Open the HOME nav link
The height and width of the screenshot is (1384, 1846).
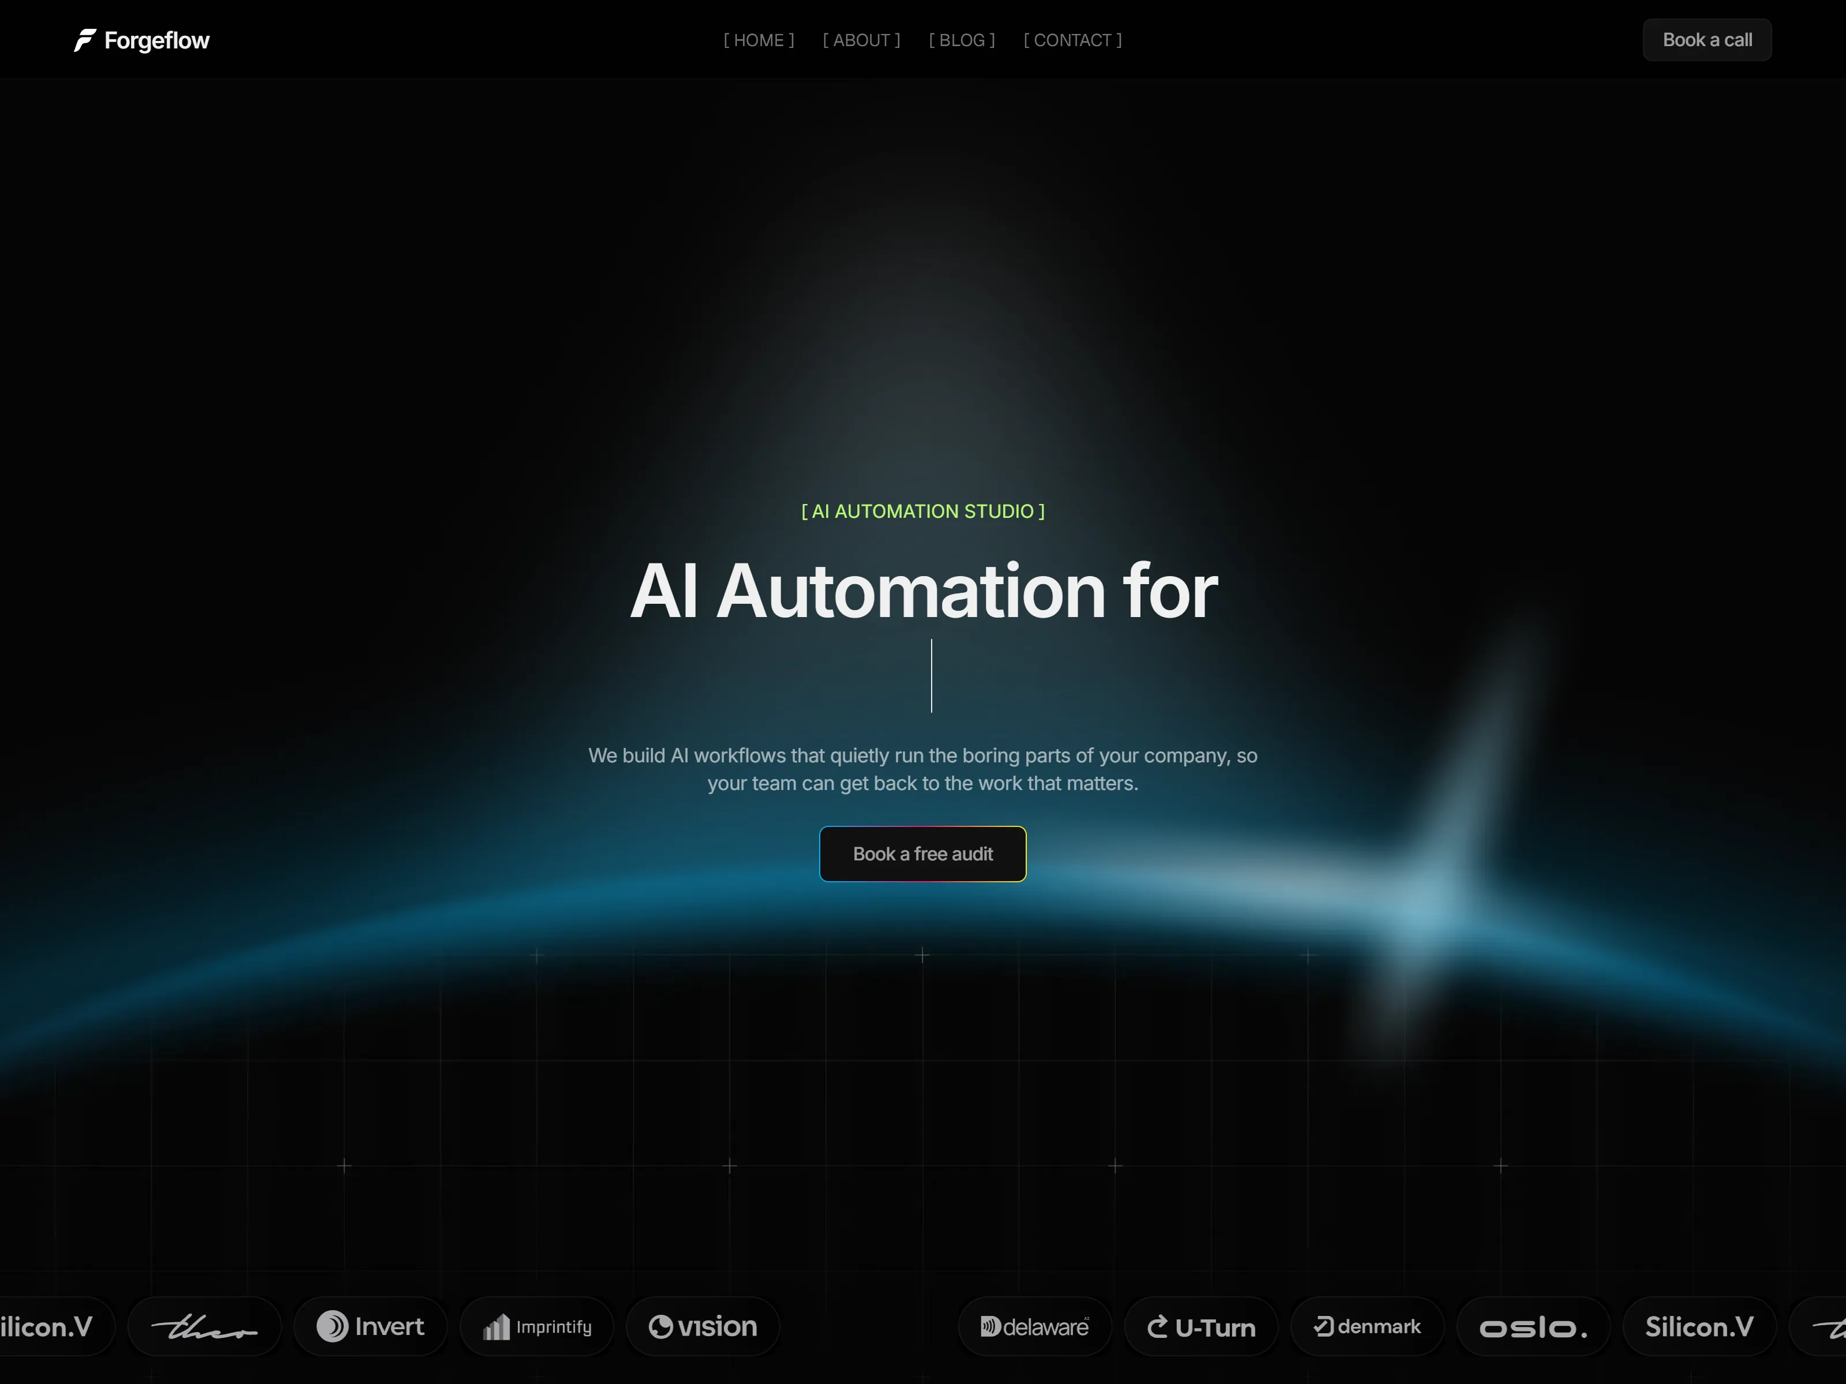759,40
